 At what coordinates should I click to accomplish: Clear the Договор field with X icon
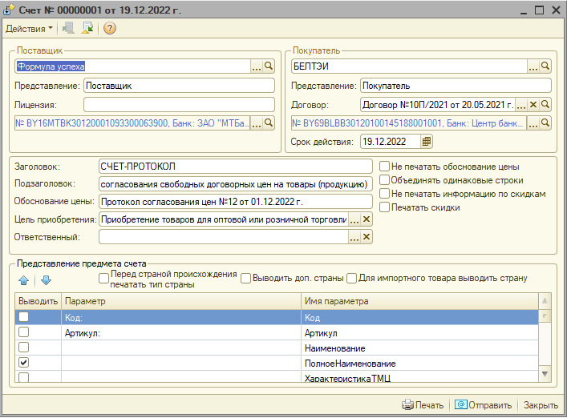pos(533,105)
